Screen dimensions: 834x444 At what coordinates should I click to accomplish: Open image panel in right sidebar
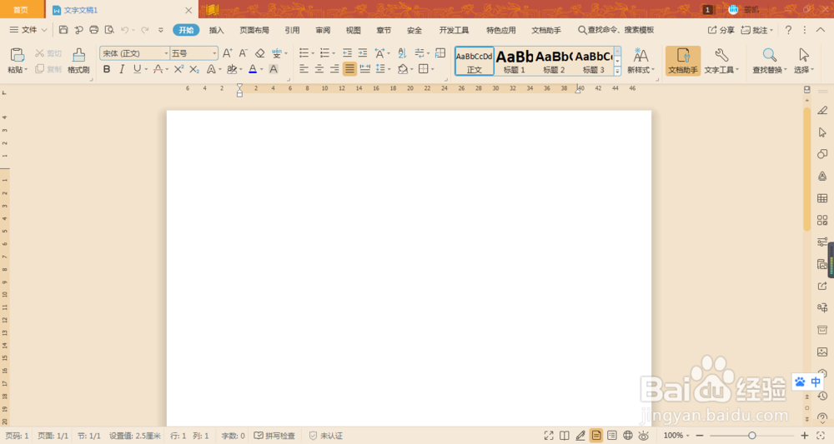pyautogui.click(x=822, y=352)
